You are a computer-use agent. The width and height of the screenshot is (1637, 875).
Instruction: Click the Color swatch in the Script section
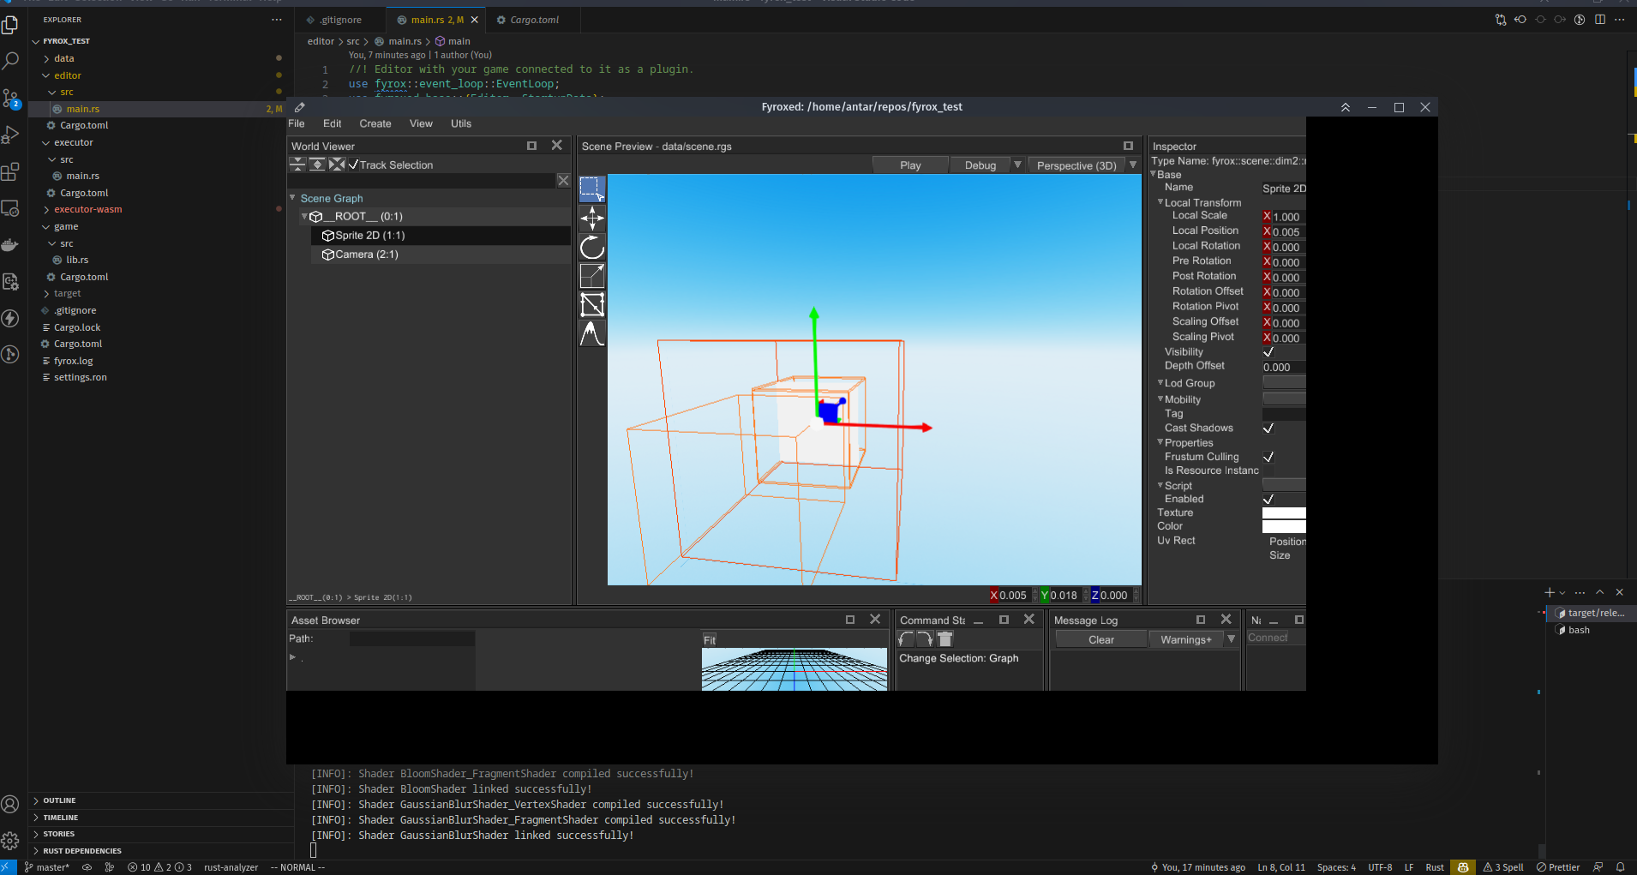[x=1284, y=525]
